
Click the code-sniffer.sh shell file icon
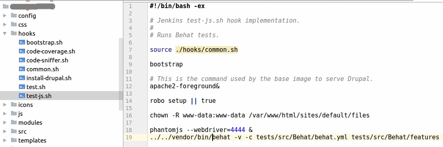click(x=22, y=60)
